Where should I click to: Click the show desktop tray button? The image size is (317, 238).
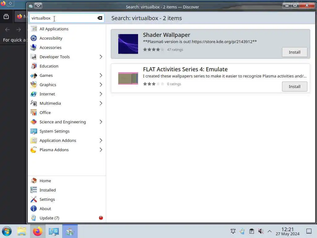click(309, 231)
